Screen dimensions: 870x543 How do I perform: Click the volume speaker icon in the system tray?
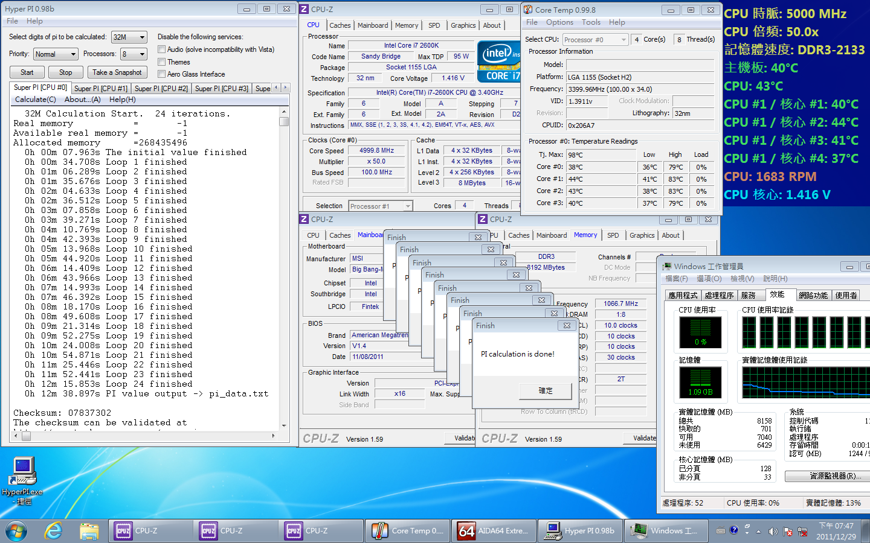pos(773,532)
